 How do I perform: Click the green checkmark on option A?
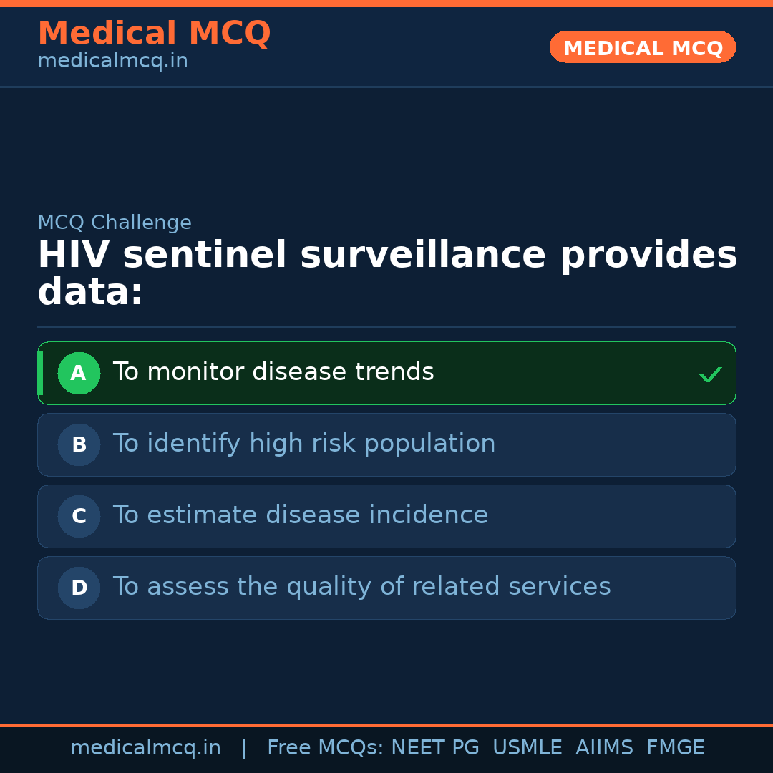pos(710,374)
